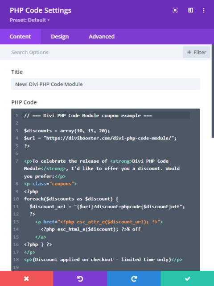Click the $url assignment line in code

(100, 138)
